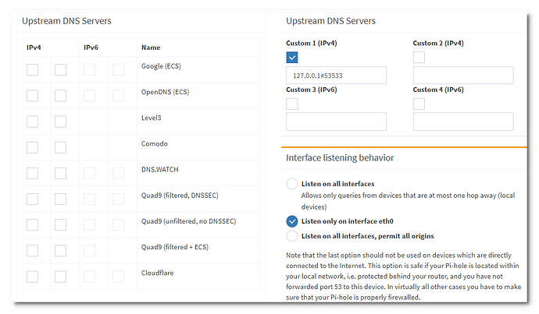Check second IPv4 box for OpenDNS (ECS)
The height and width of the screenshot is (314, 539).
60,96
